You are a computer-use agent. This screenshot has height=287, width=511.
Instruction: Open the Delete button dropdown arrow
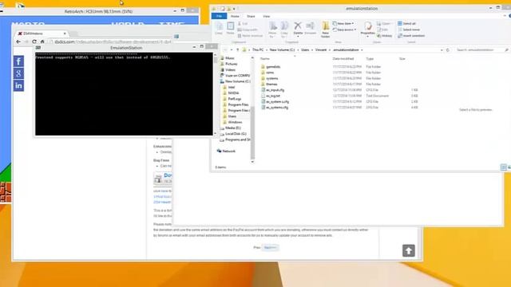tap(298, 36)
